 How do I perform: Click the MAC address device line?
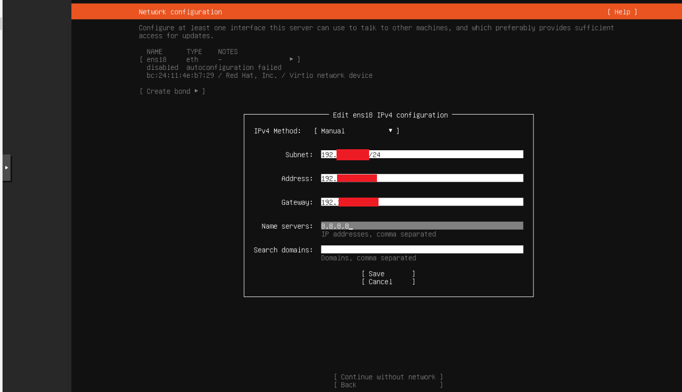point(259,75)
